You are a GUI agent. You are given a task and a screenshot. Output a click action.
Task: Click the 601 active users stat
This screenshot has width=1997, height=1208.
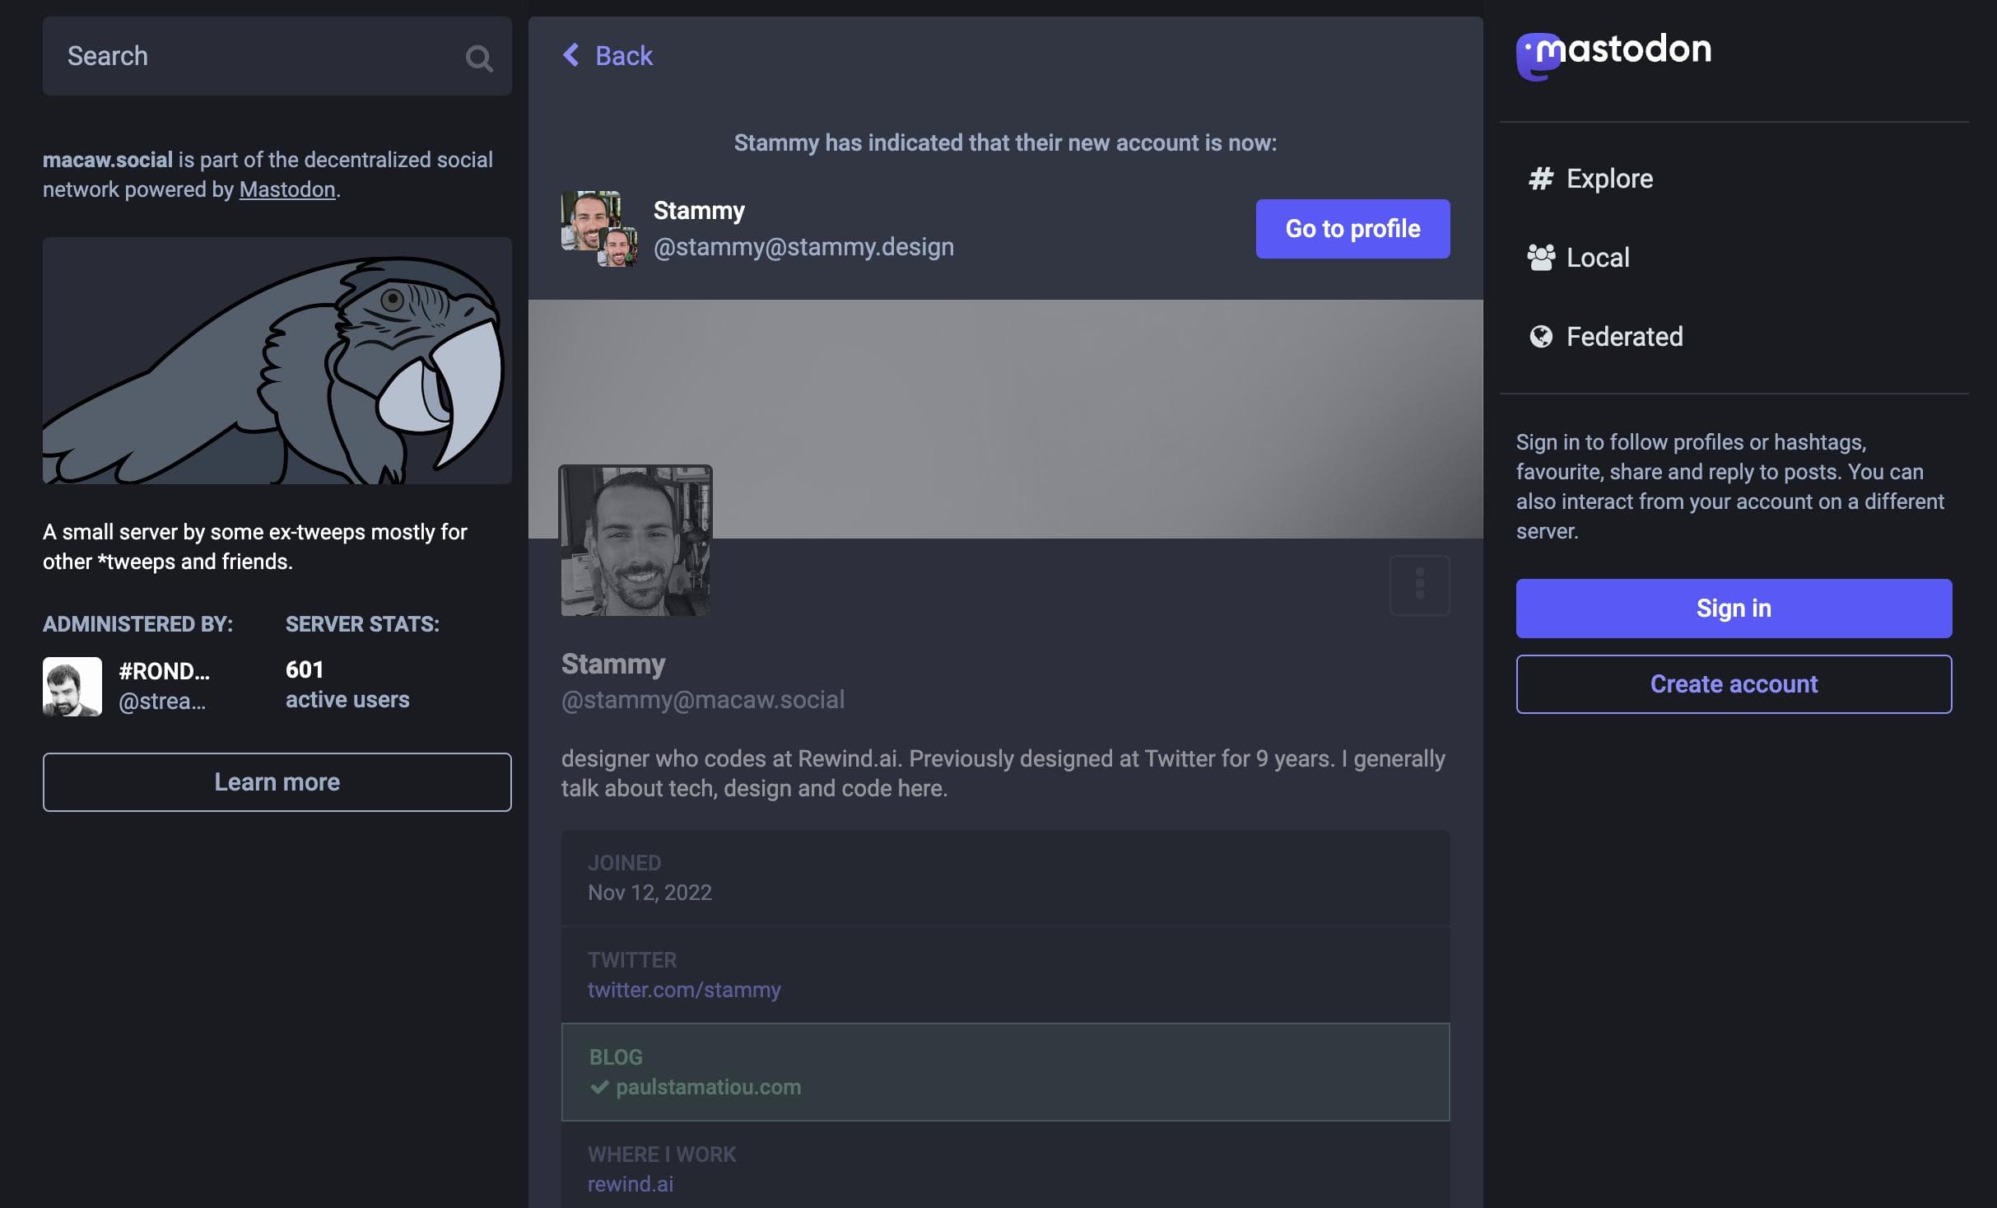pyautogui.click(x=347, y=684)
